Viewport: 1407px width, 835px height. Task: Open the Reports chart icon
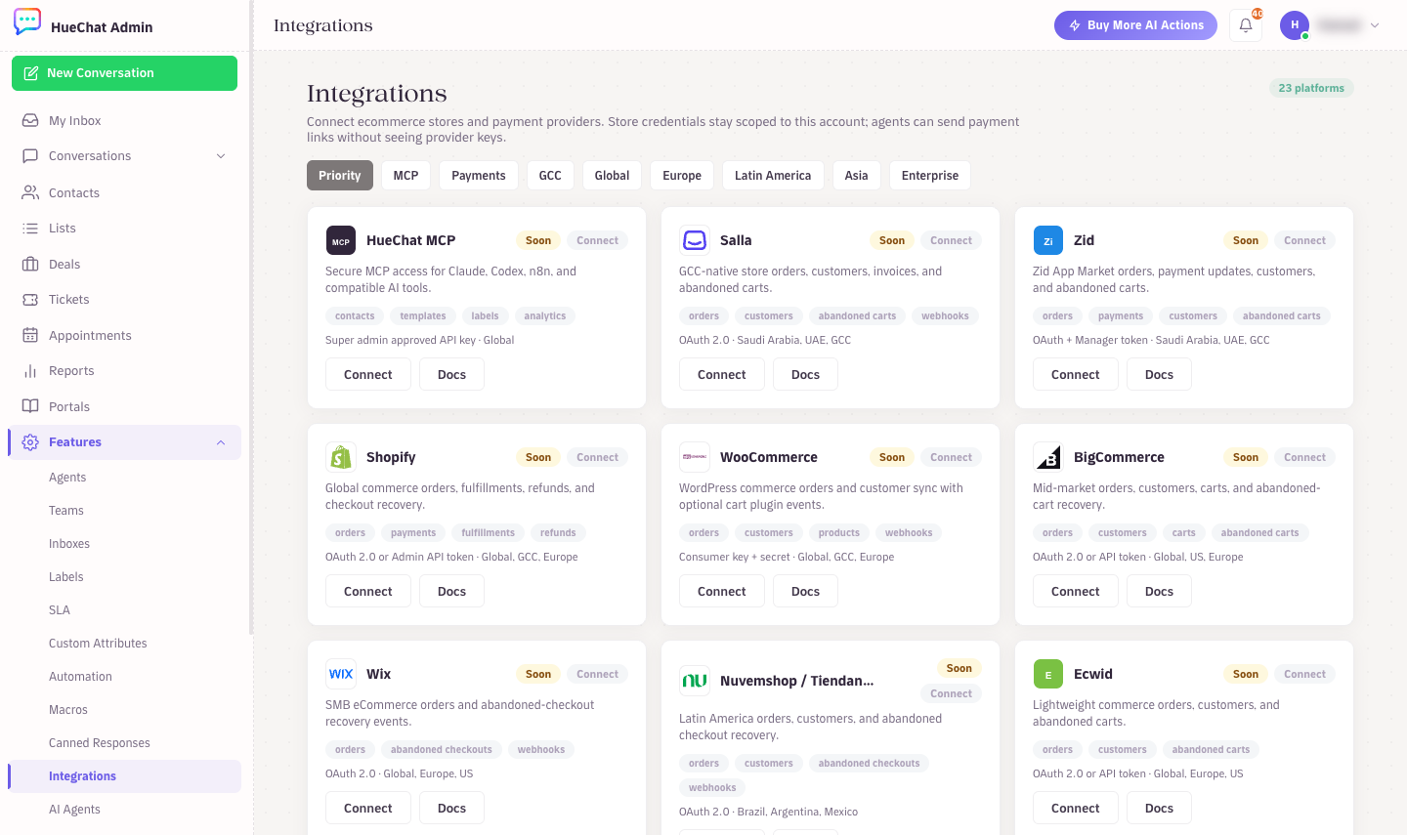click(x=30, y=370)
